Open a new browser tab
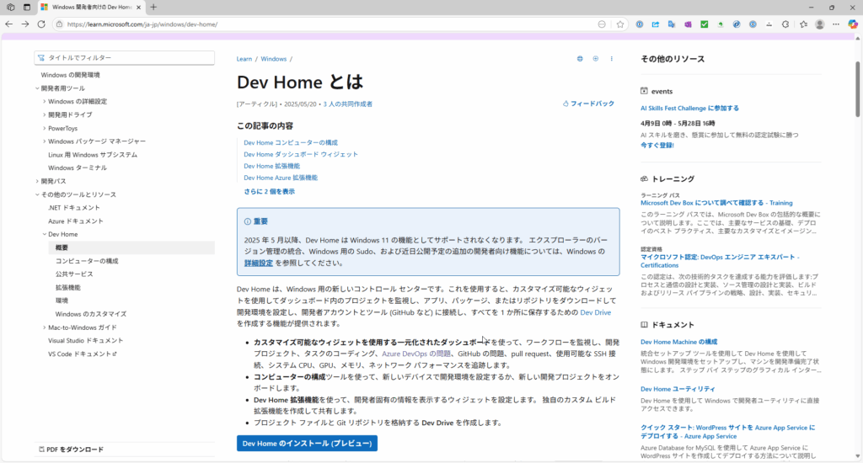 coord(153,7)
